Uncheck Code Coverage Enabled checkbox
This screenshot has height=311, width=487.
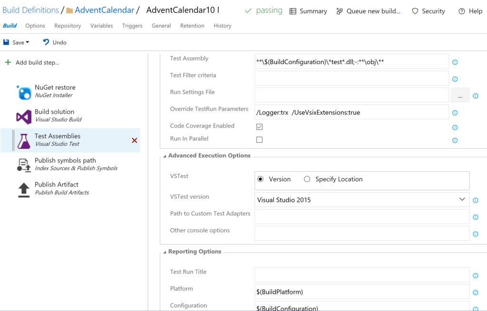pos(259,127)
